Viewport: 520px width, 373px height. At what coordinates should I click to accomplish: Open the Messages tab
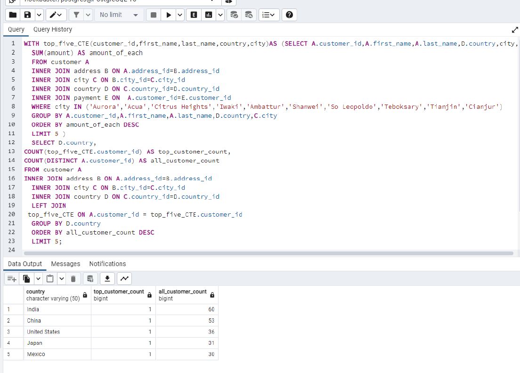click(x=65, y=264)
